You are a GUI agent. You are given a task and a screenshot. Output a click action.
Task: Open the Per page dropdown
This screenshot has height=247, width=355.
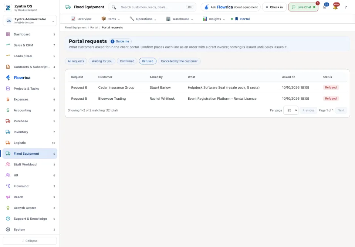point(291,110)
